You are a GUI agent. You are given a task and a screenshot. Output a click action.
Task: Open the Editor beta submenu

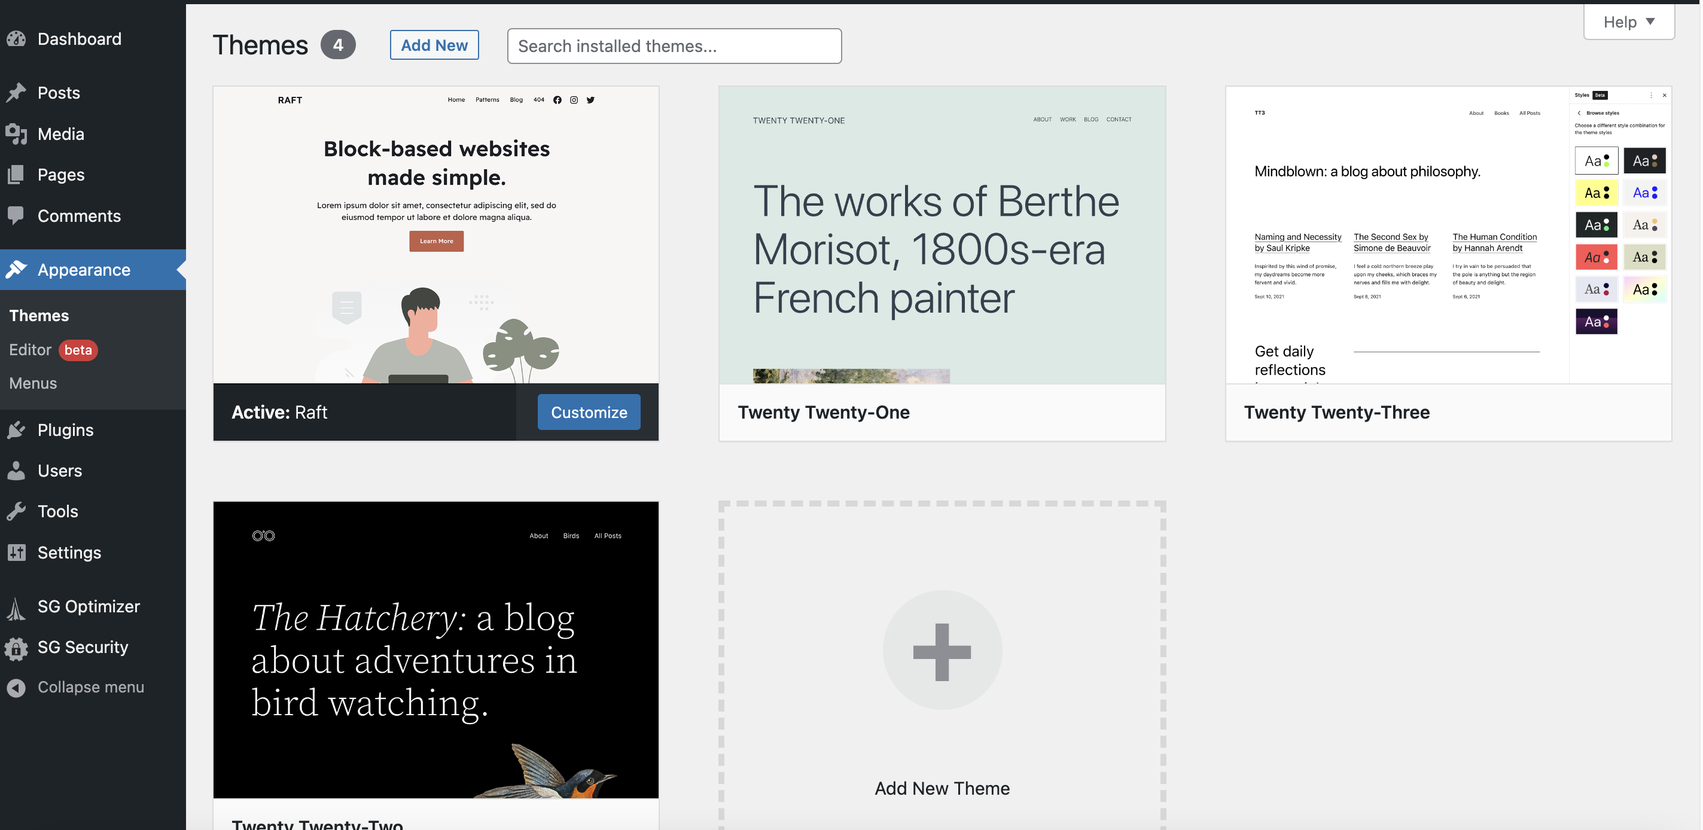(53, 350)
